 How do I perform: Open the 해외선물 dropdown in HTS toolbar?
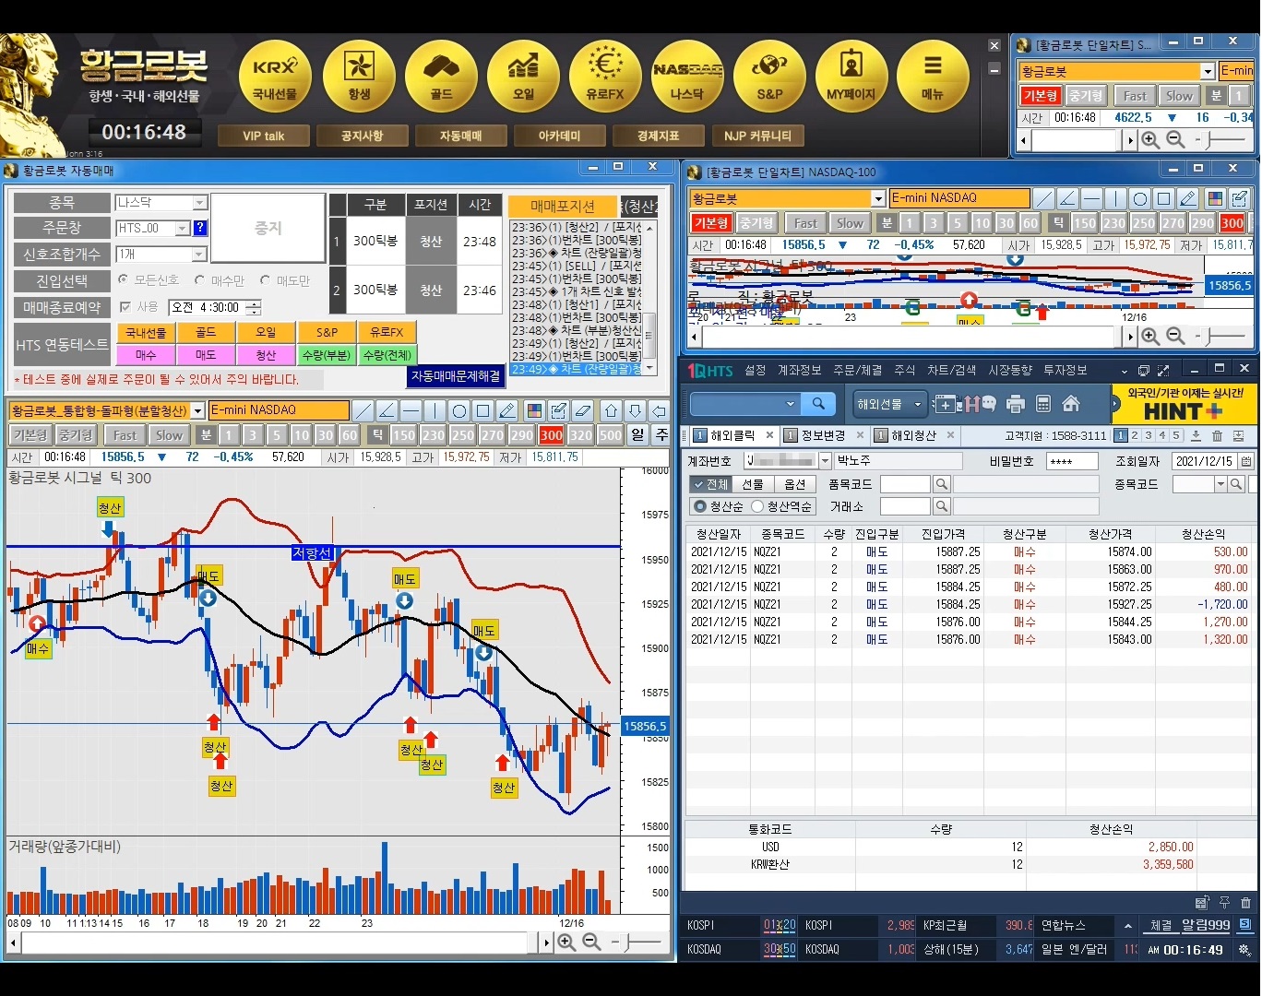coord(889,404)
